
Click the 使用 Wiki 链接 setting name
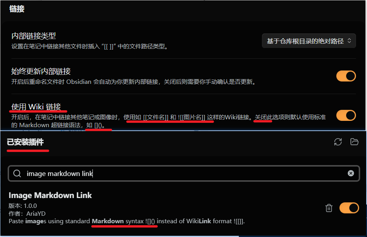36,107
